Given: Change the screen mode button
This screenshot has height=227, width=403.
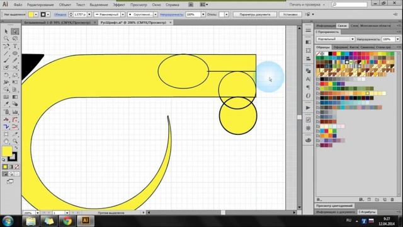Looking at the screenshot, I should (10, 182).
